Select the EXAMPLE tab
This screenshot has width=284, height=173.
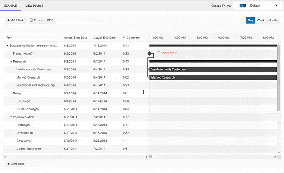10,6
